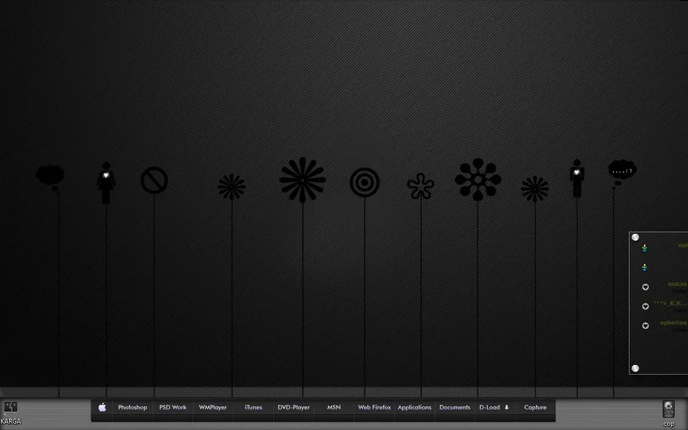Select the ***=_E.K... contact name
The width and height of the screenshot is (688, 430).
click(670, 303)
